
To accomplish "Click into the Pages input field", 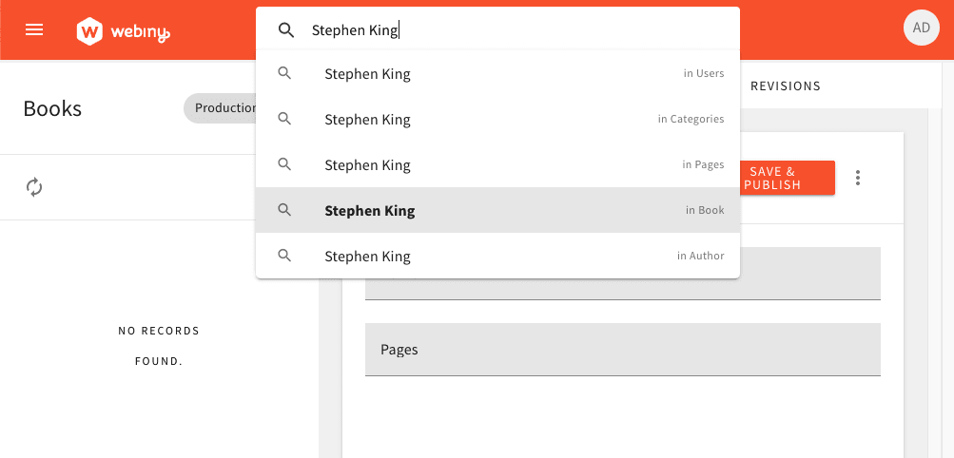I will pyautogui.click(x=622, y=350).
